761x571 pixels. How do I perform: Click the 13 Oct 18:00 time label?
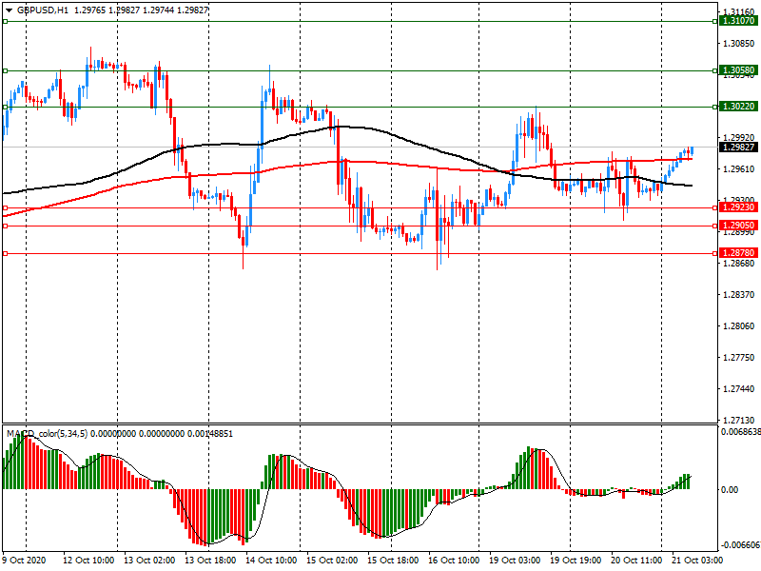tap(210, 560)
